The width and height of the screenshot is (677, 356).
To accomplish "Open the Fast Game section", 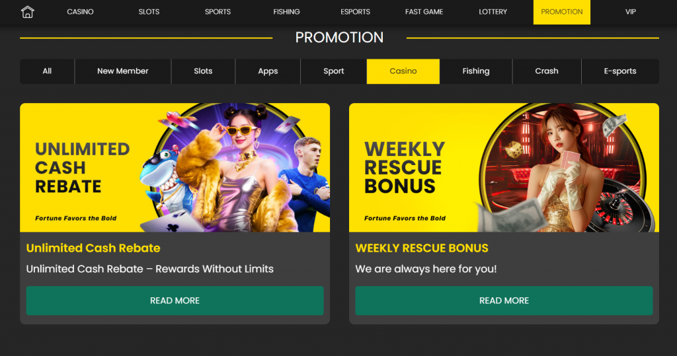I will [x=424, y=12].
